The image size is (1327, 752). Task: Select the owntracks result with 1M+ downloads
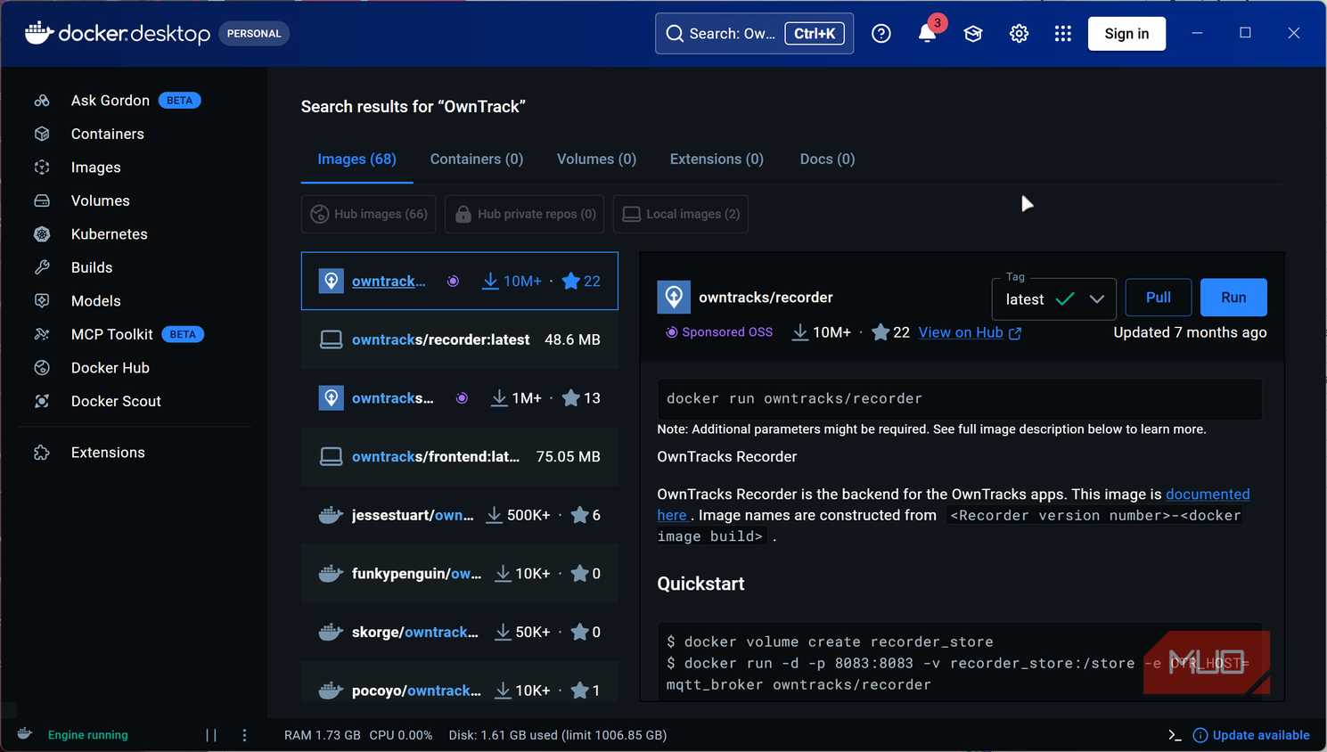[x=460, y=398]
